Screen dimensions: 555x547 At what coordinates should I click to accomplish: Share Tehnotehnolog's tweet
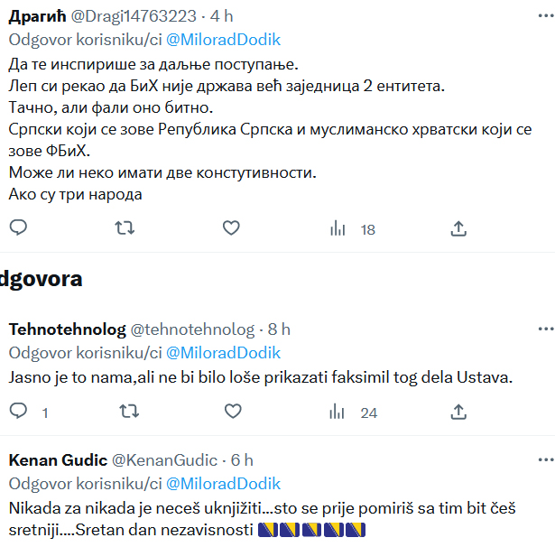coord(458,412)
